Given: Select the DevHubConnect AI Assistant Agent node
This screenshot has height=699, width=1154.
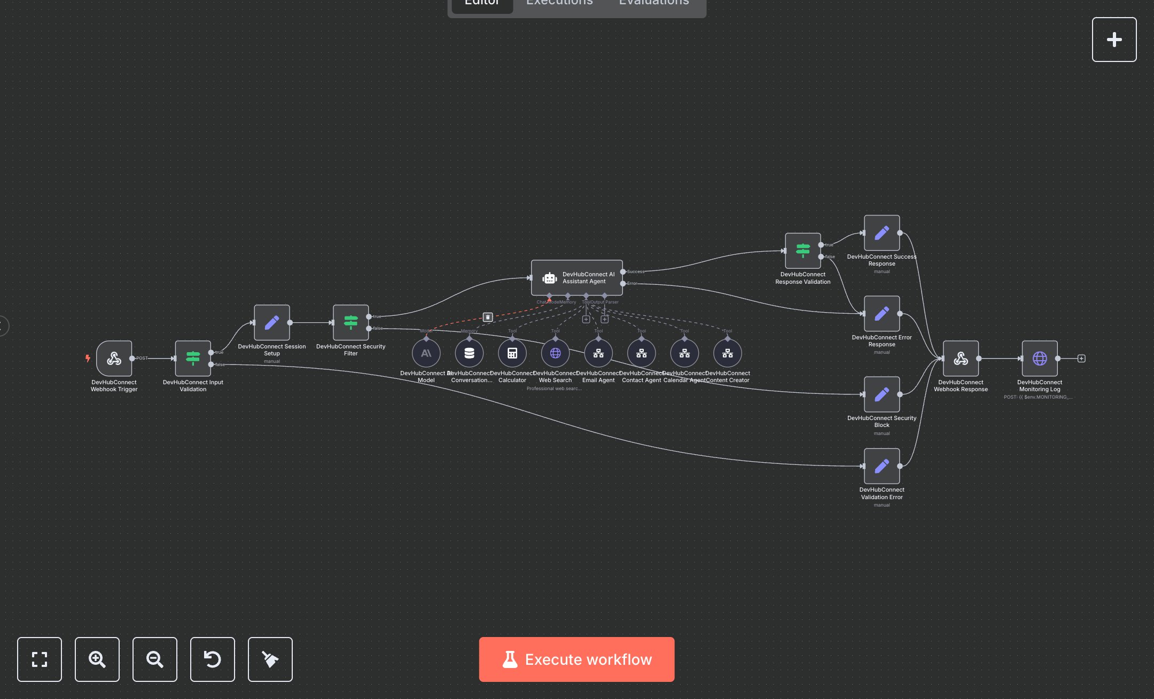Looking at the screenshot, I should tap(577, 277).
